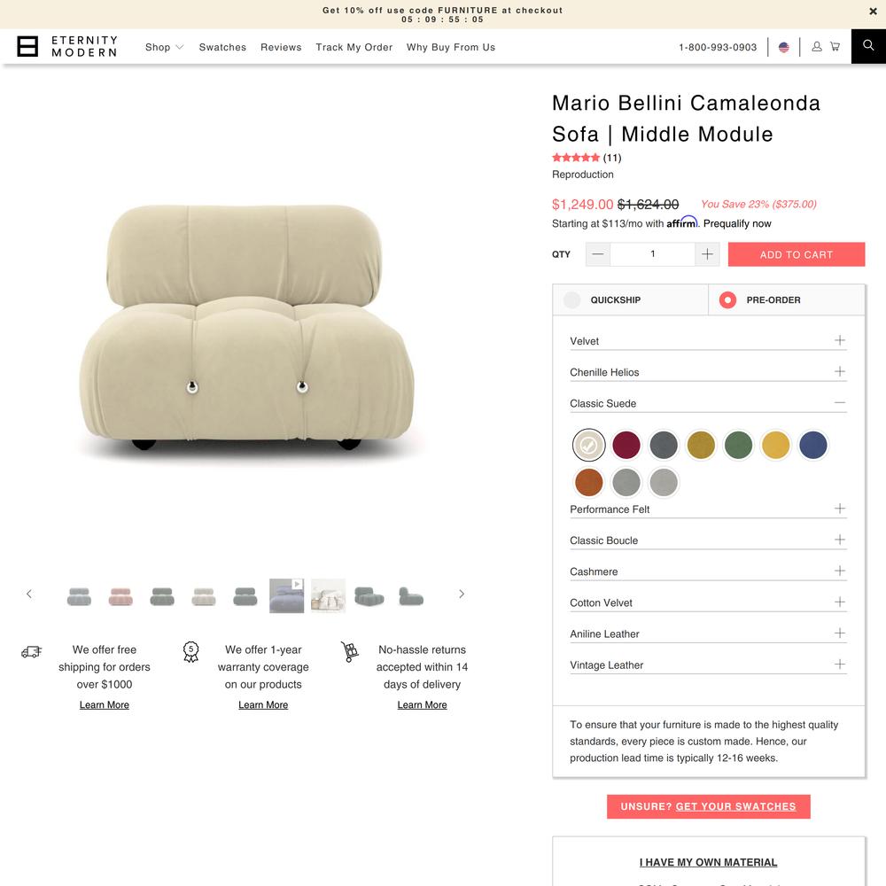The image size is (886, 886).
Task: Select the US flag country icon
Action: tap(784, 48)
